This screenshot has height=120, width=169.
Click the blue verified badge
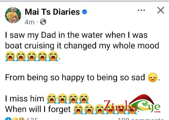coord(84,12)
